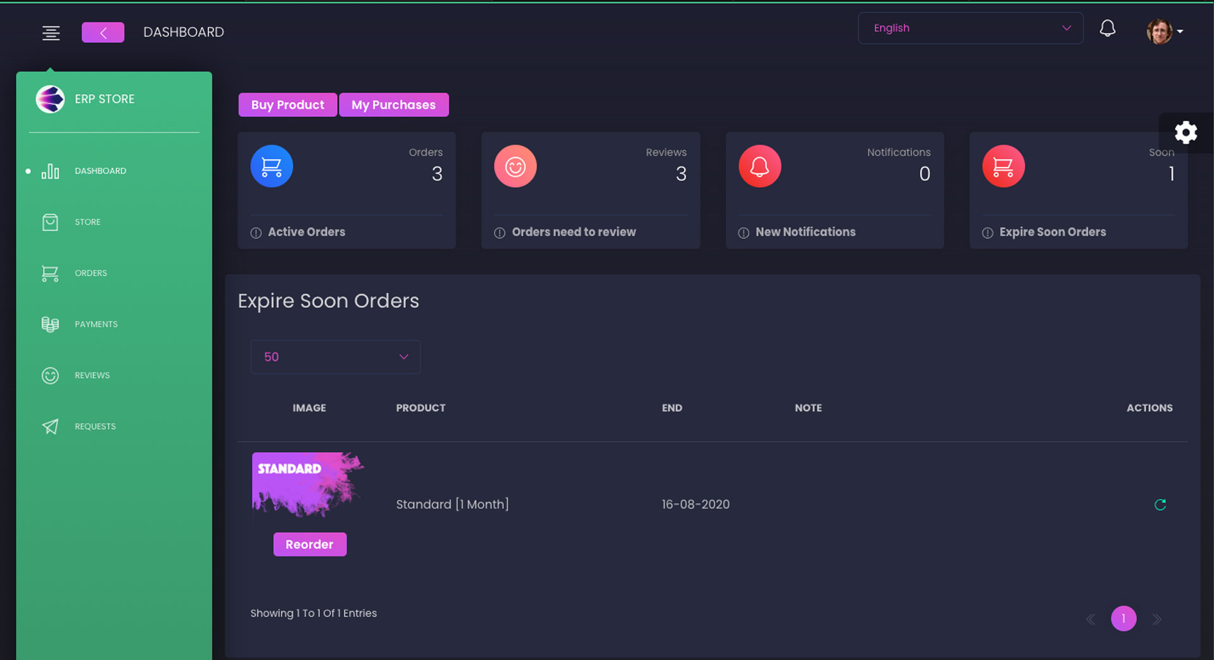Open the user avatar profile menu
Screen dimensions: 1214x660
click(1164, 31)
